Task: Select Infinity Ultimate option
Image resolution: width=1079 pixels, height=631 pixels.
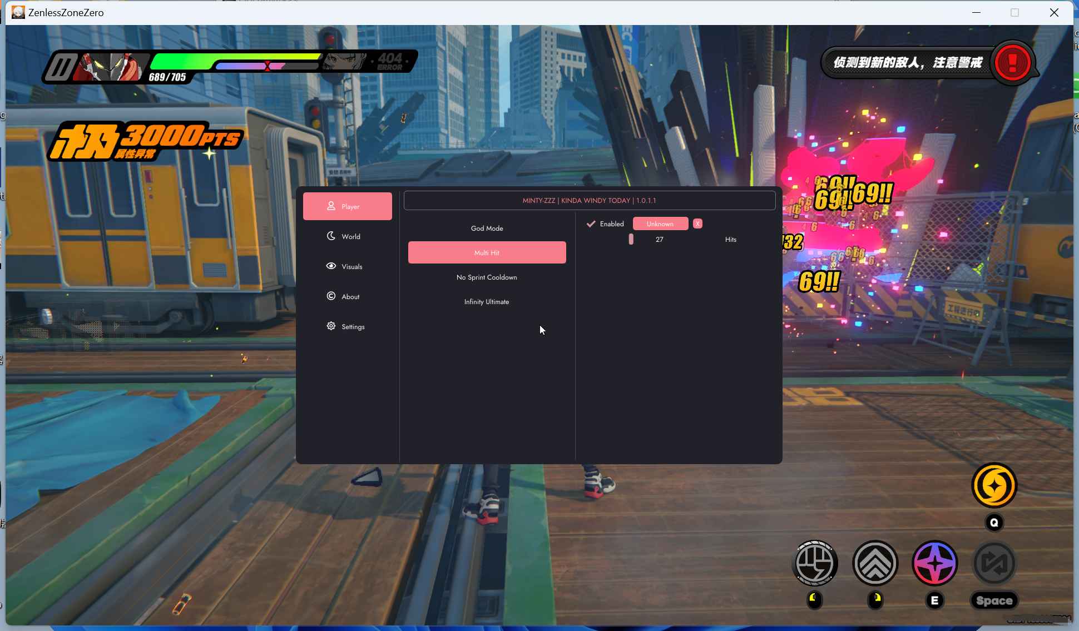Action: 486,301
